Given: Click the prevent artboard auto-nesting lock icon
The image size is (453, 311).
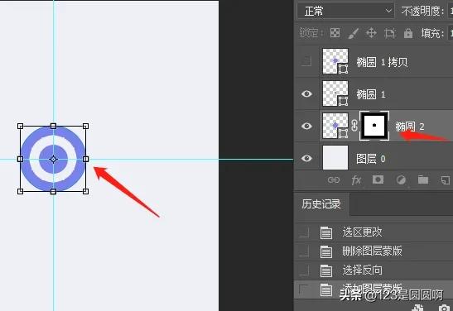Looking at the screenshot, I should coord(389,33).
